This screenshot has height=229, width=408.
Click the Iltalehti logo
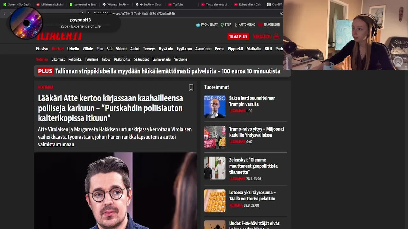[x=59, y=36]
